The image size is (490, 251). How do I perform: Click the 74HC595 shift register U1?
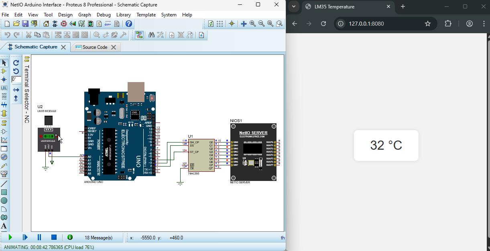pos(201,155)
